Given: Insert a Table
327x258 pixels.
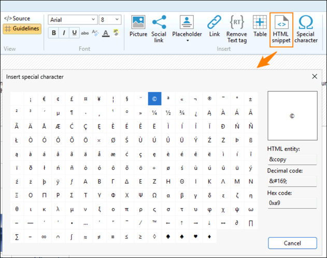Looking at the screenshot, I should point(260,26).
